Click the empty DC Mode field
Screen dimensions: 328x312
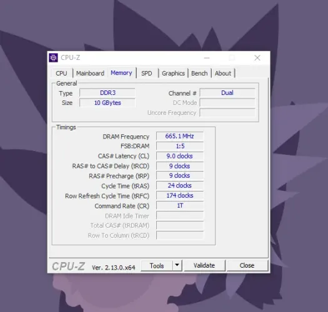(x=227, y=103)
